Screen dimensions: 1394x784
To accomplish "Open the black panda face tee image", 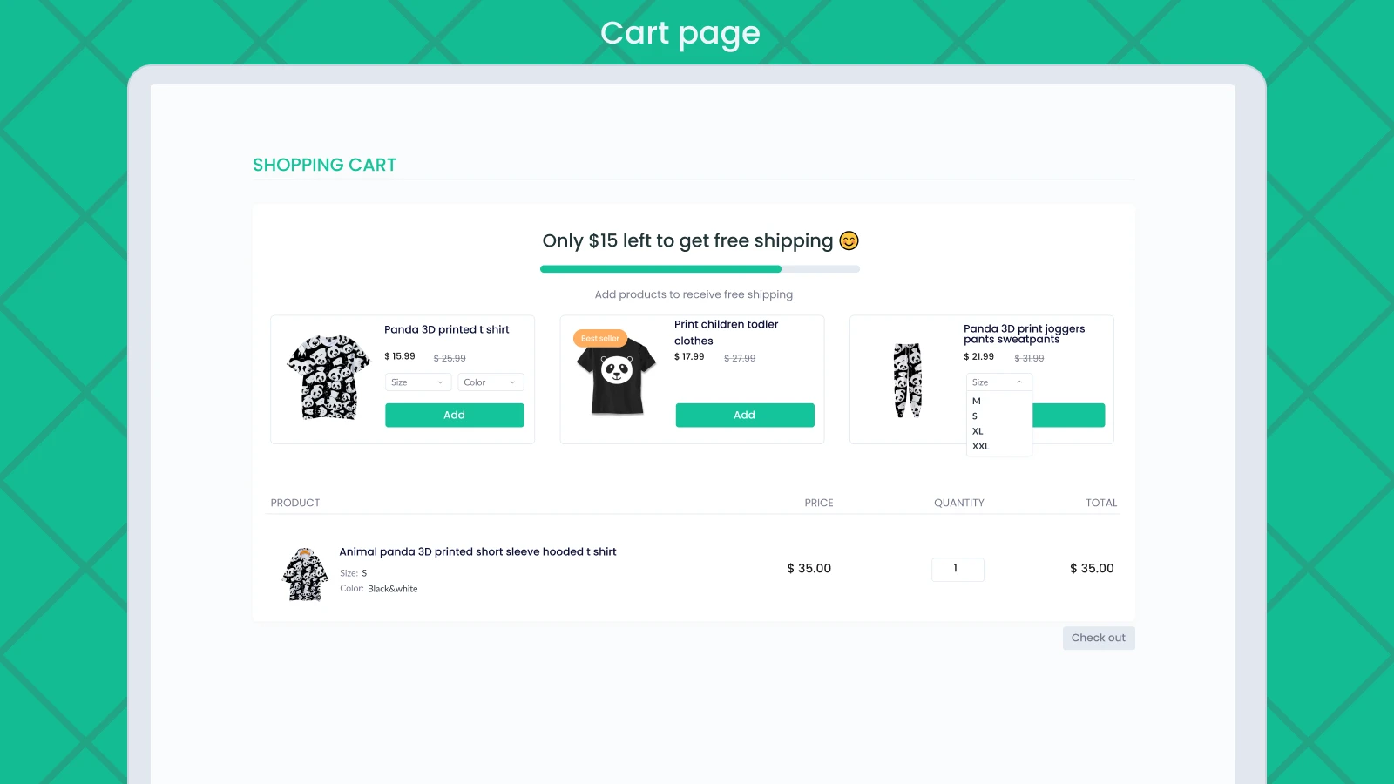I will [x=617, y=375].
